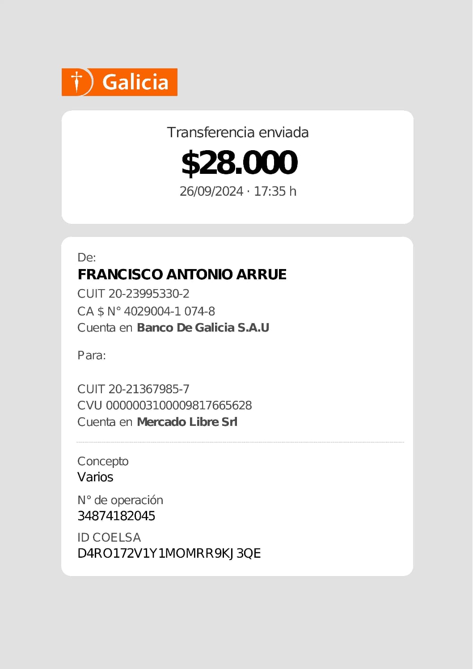
Task: Click sender CUIT 20-23995330-2
Action: click(x=133, y=294)
